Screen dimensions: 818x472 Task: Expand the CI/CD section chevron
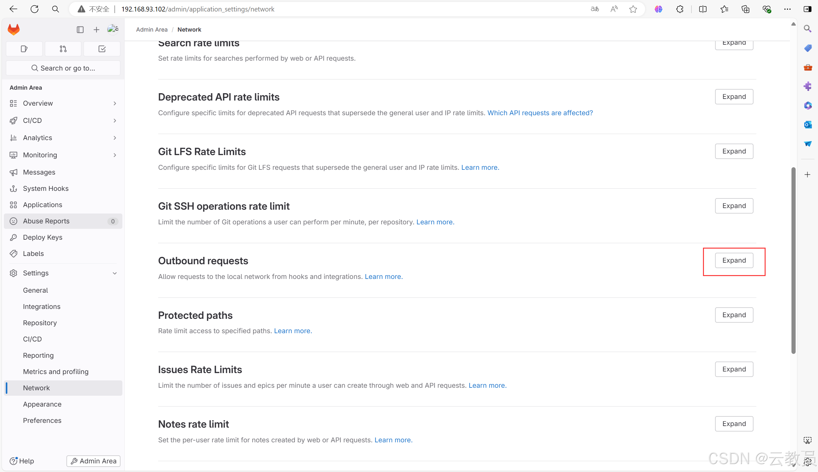115,121
